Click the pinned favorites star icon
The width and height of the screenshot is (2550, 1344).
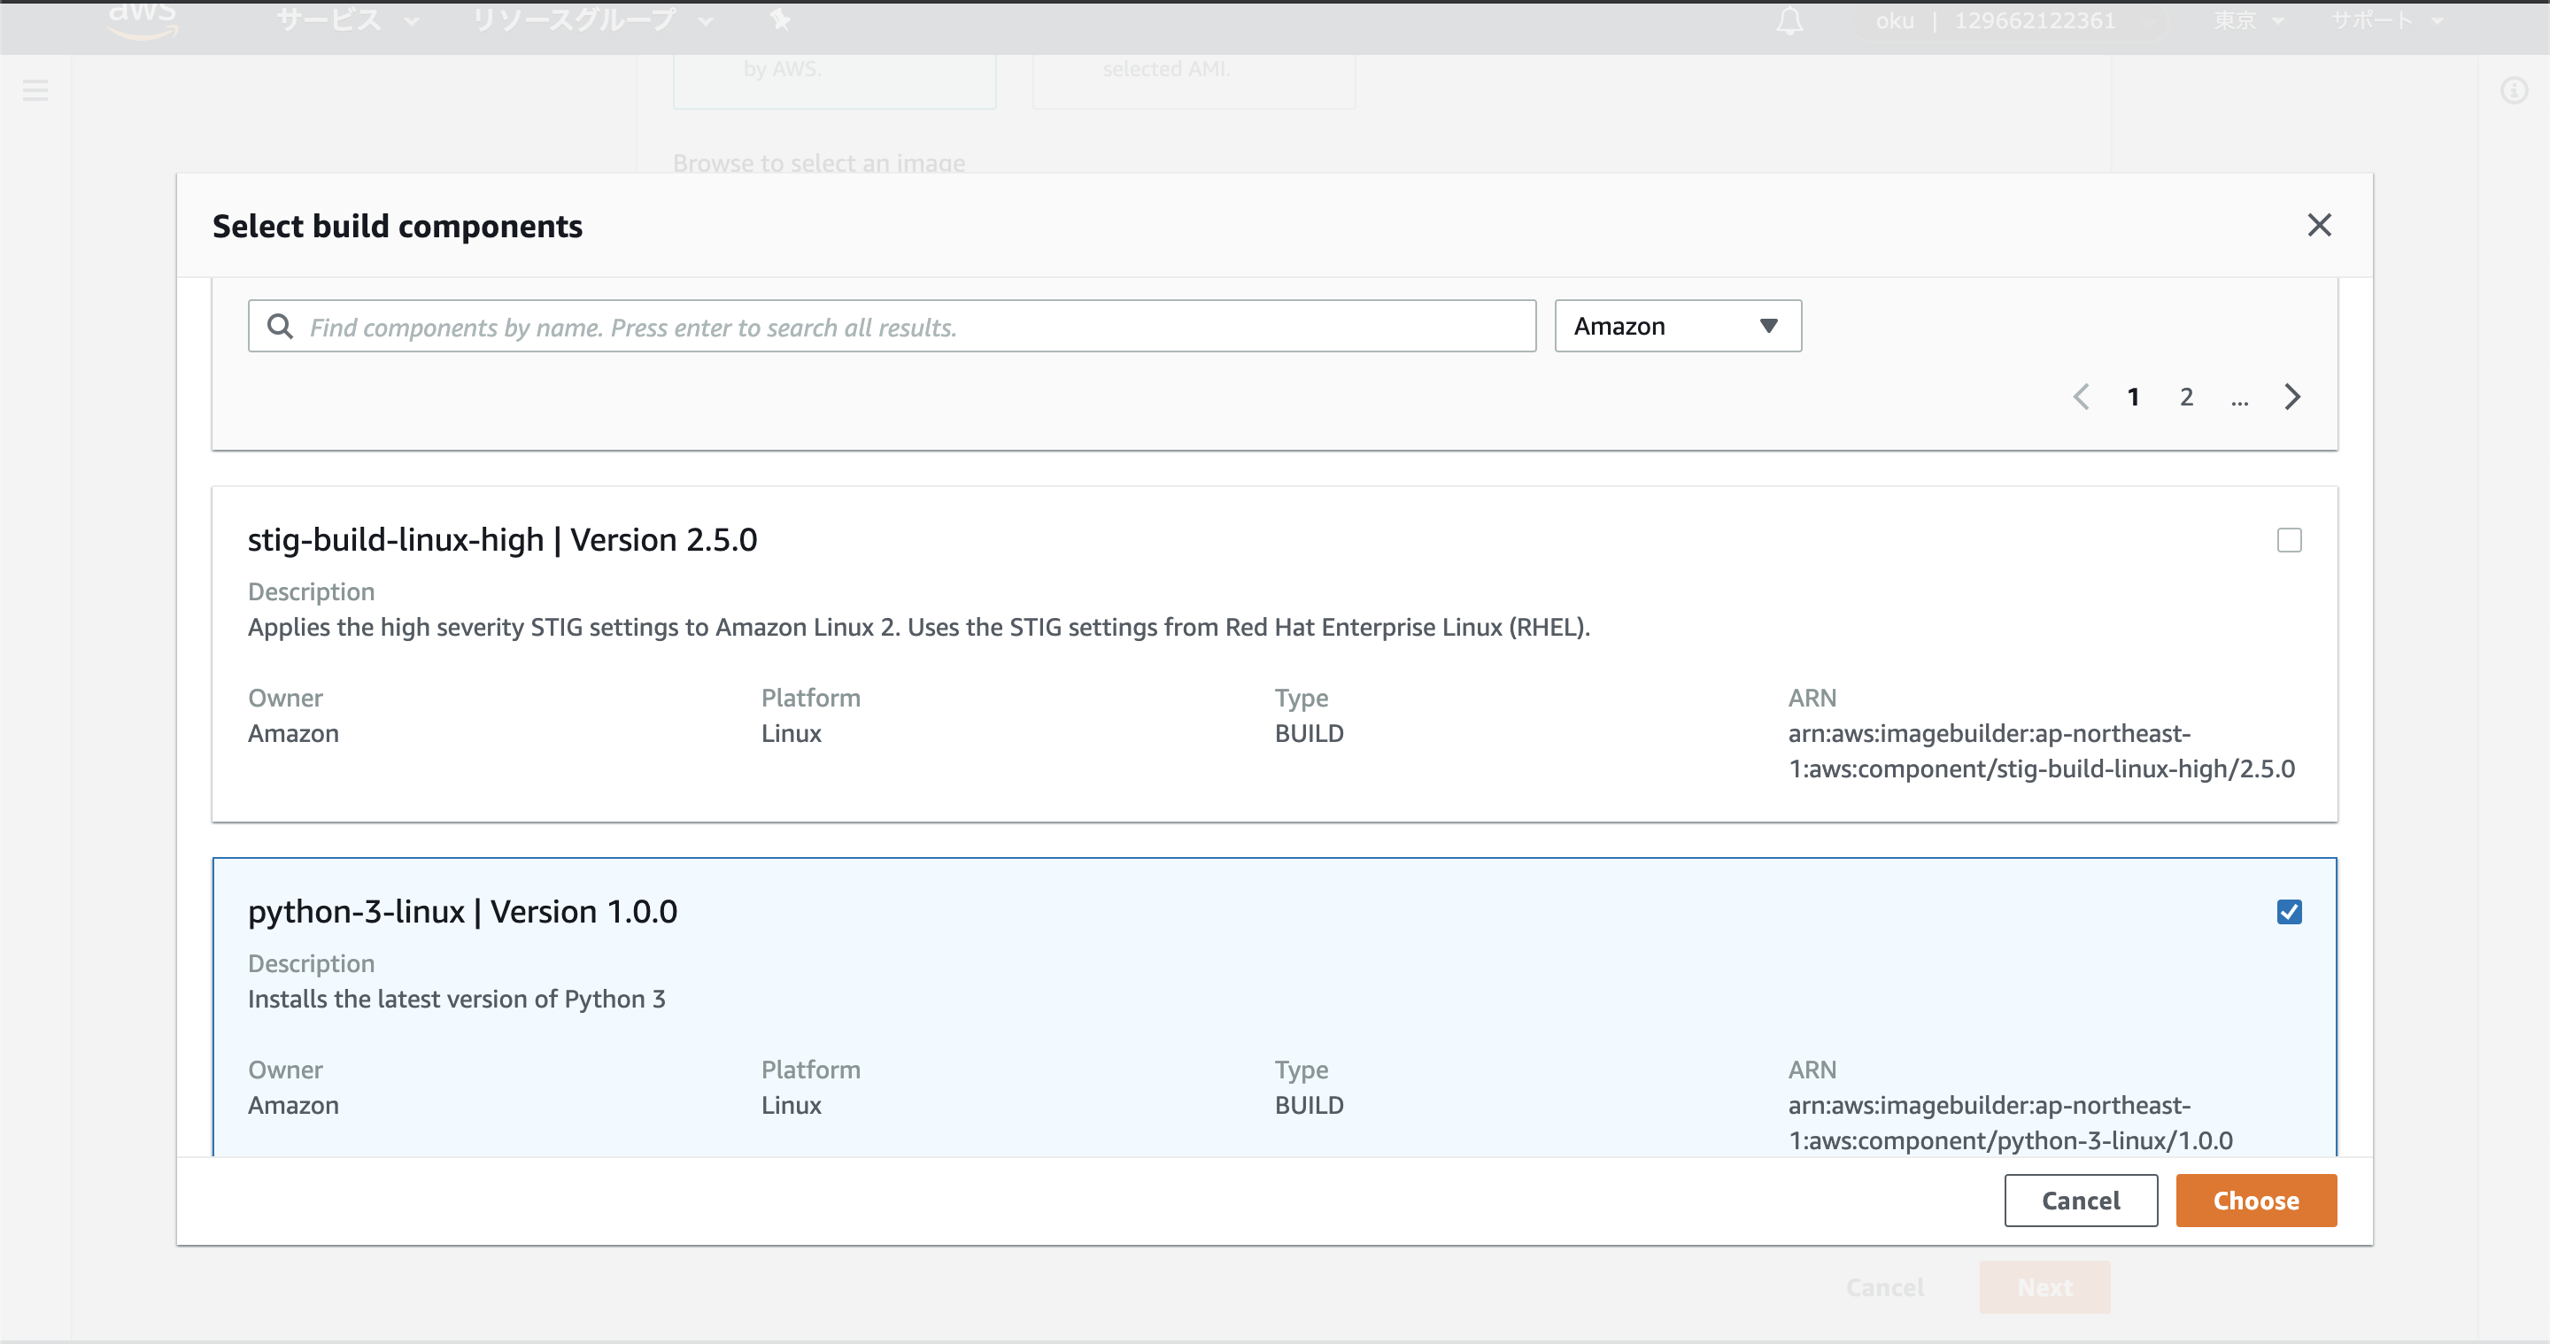coord(780,19)
